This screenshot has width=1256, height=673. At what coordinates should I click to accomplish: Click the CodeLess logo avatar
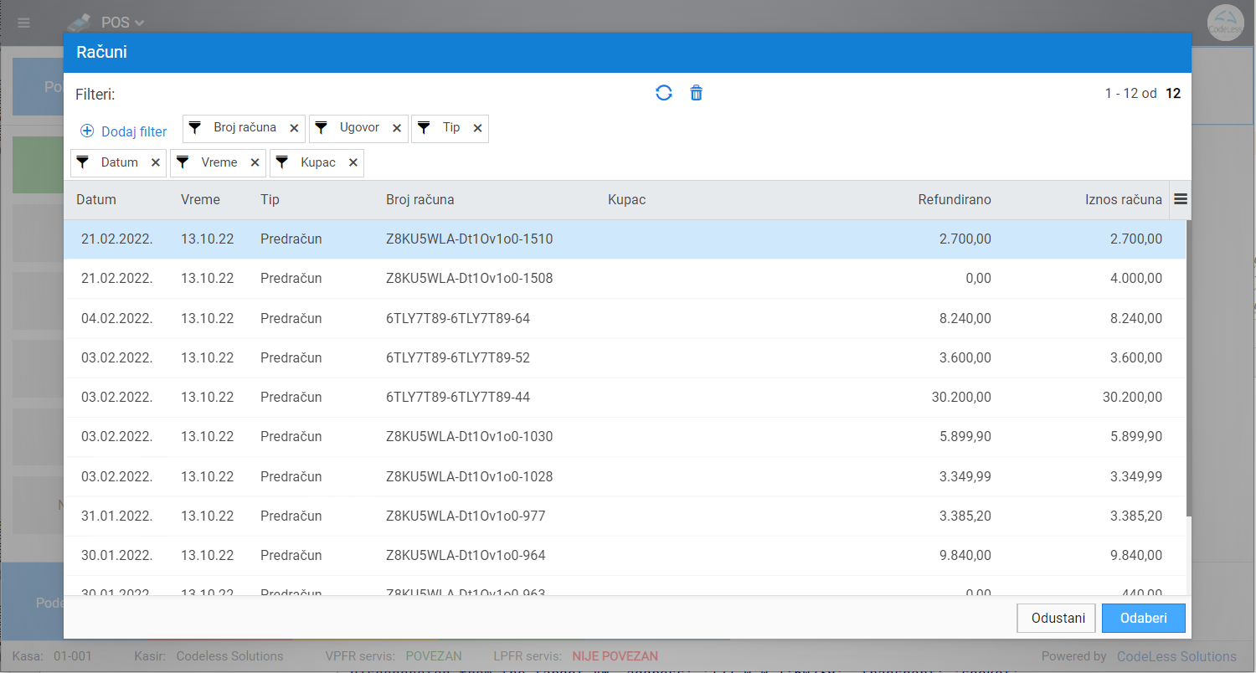1227,23
